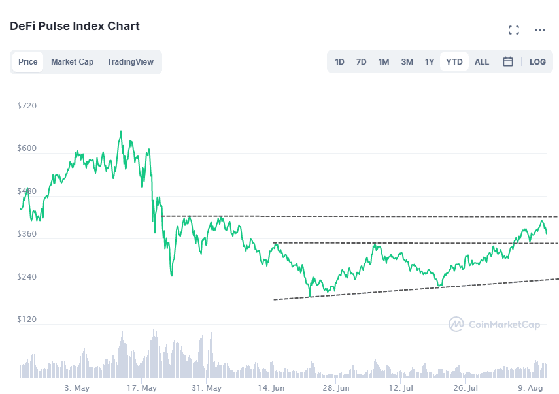The image size is (559, 394).
Task: Open the three-dot more options menu
Action: coord(539,29)
